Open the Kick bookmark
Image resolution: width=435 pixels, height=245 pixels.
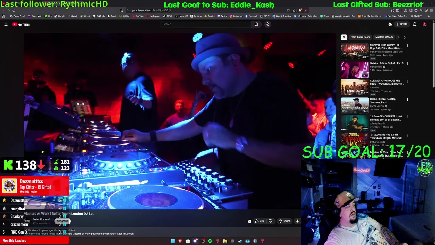point(48,16)
